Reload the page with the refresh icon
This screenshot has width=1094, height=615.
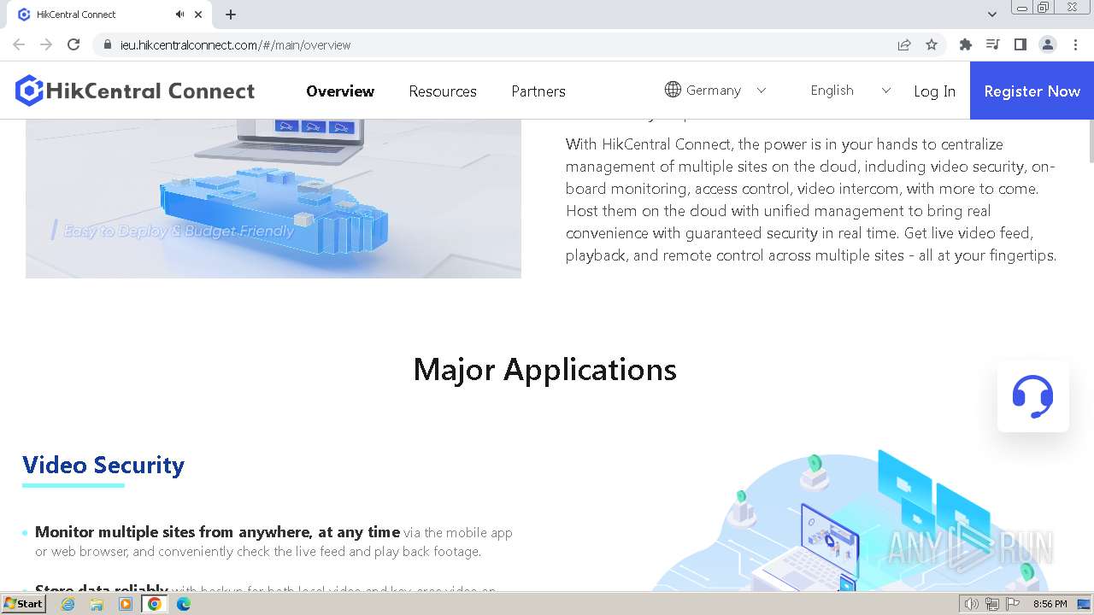(74, 44)
